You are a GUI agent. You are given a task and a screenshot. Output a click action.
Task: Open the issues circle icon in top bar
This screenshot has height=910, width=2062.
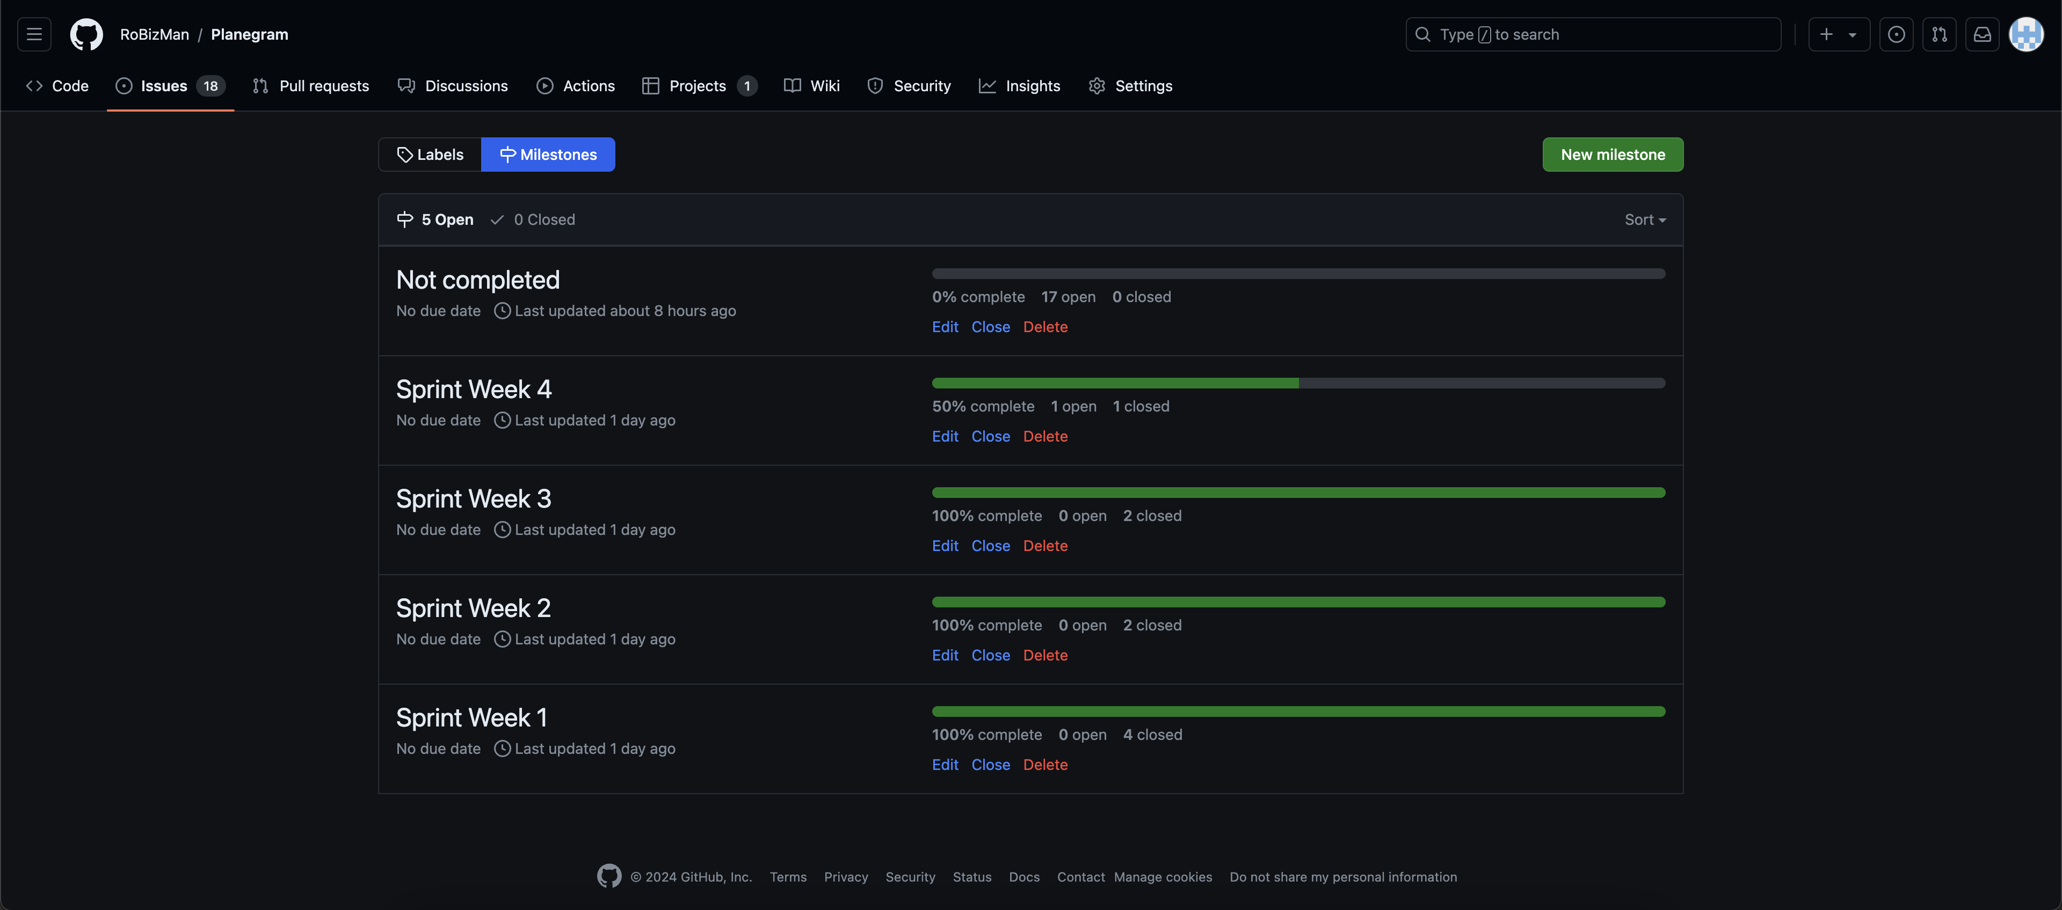tap(1896, 34)
